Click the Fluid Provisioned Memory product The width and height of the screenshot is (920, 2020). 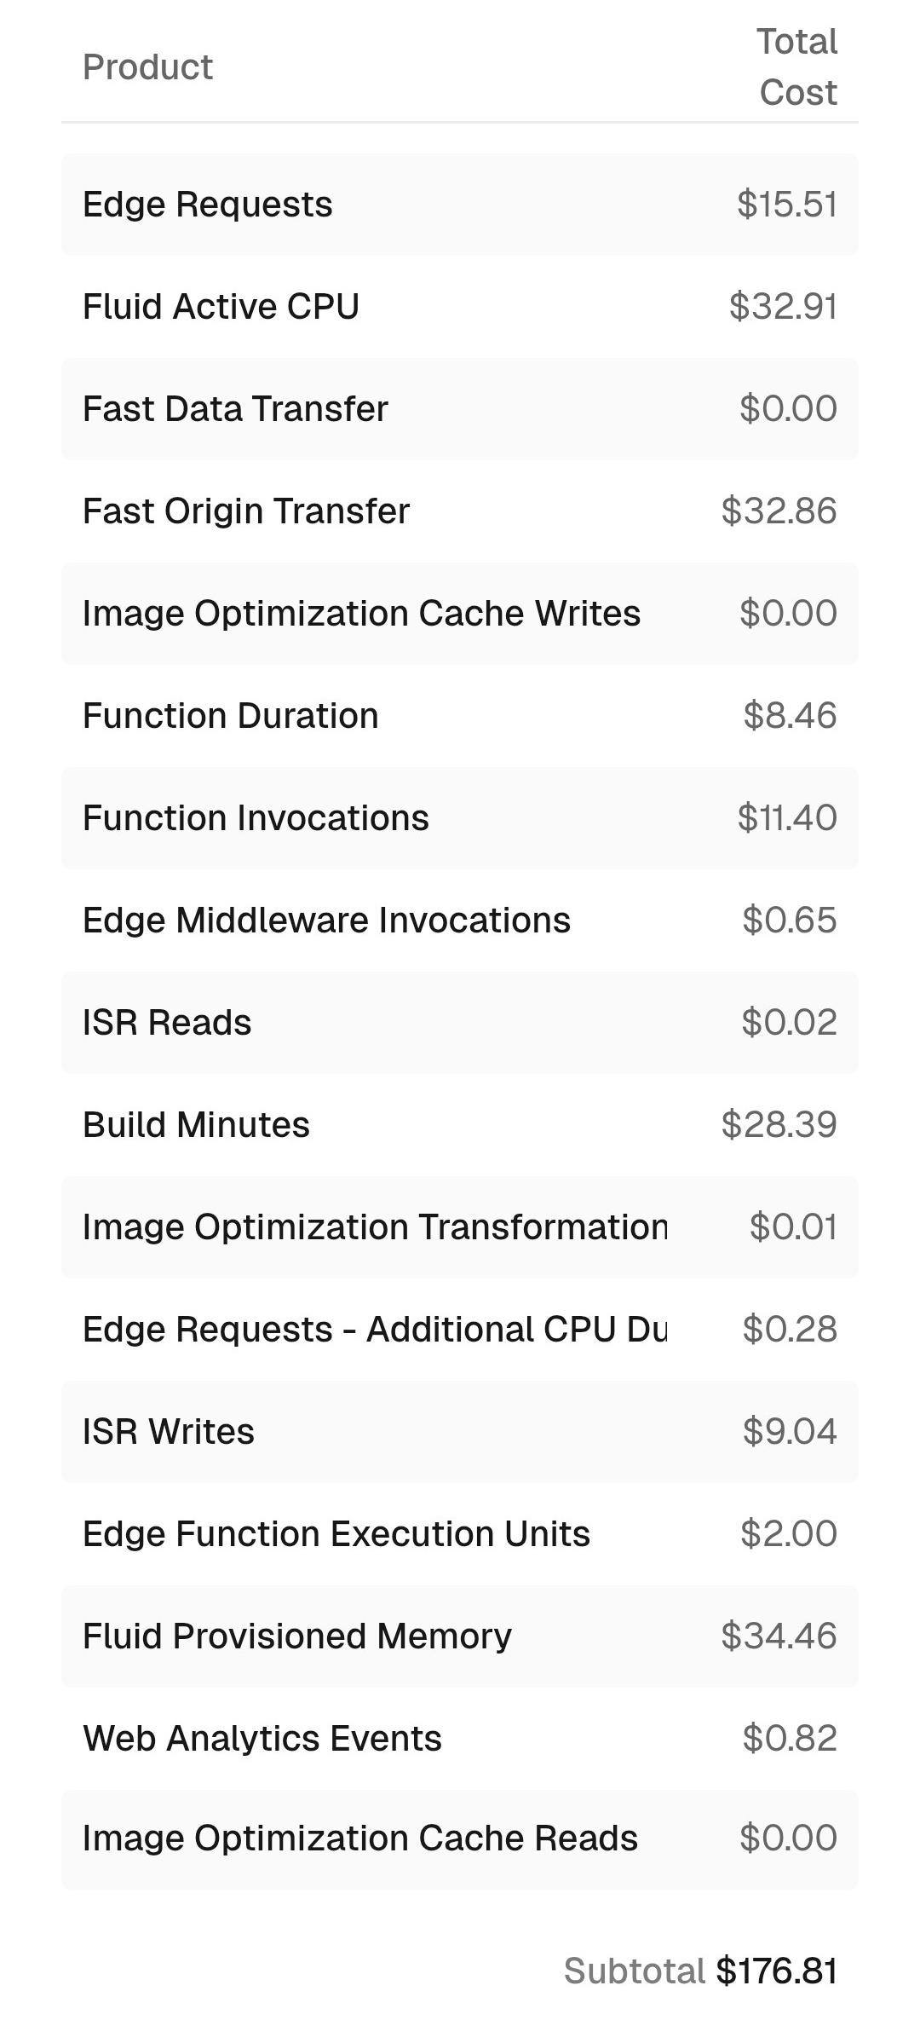297,1636
